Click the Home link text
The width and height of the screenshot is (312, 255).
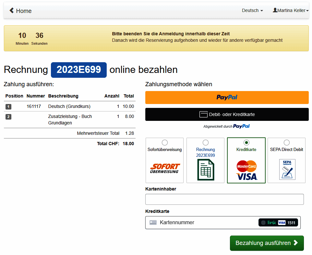24,11
